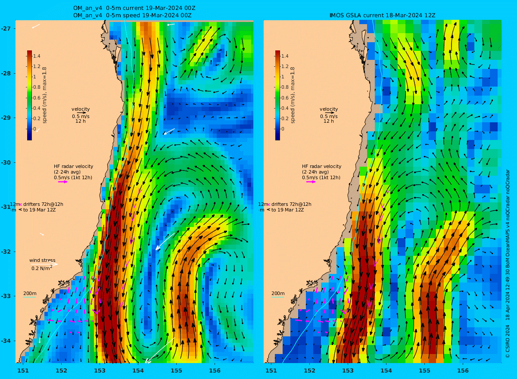Click 'drifters 72h@12h' text in the left map
The width and height of the screenshot is (517, 379).
[44, 204]
